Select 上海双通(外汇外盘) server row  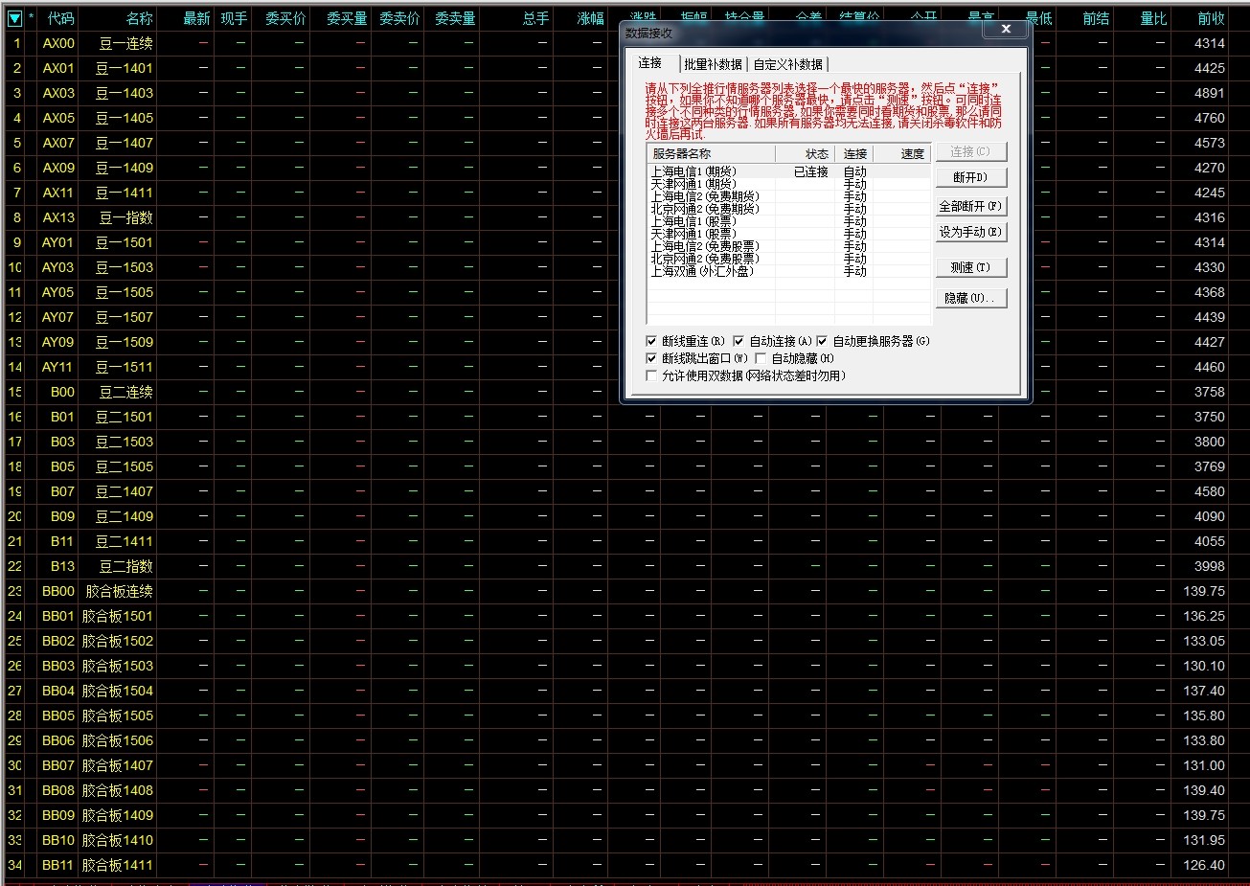[701, 271]
